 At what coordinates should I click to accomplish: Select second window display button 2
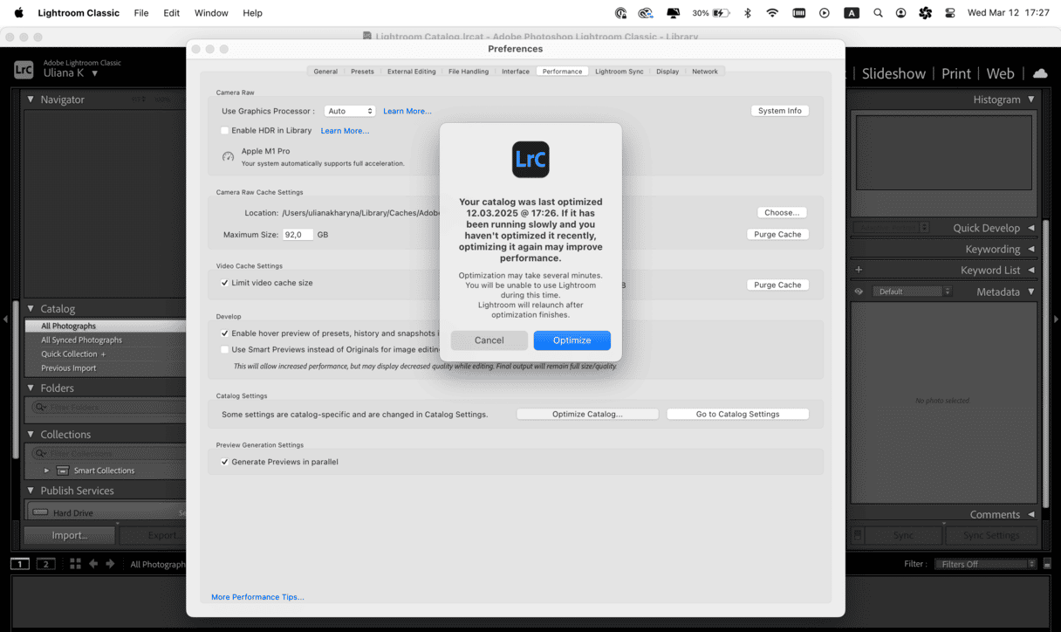(45, 564)
